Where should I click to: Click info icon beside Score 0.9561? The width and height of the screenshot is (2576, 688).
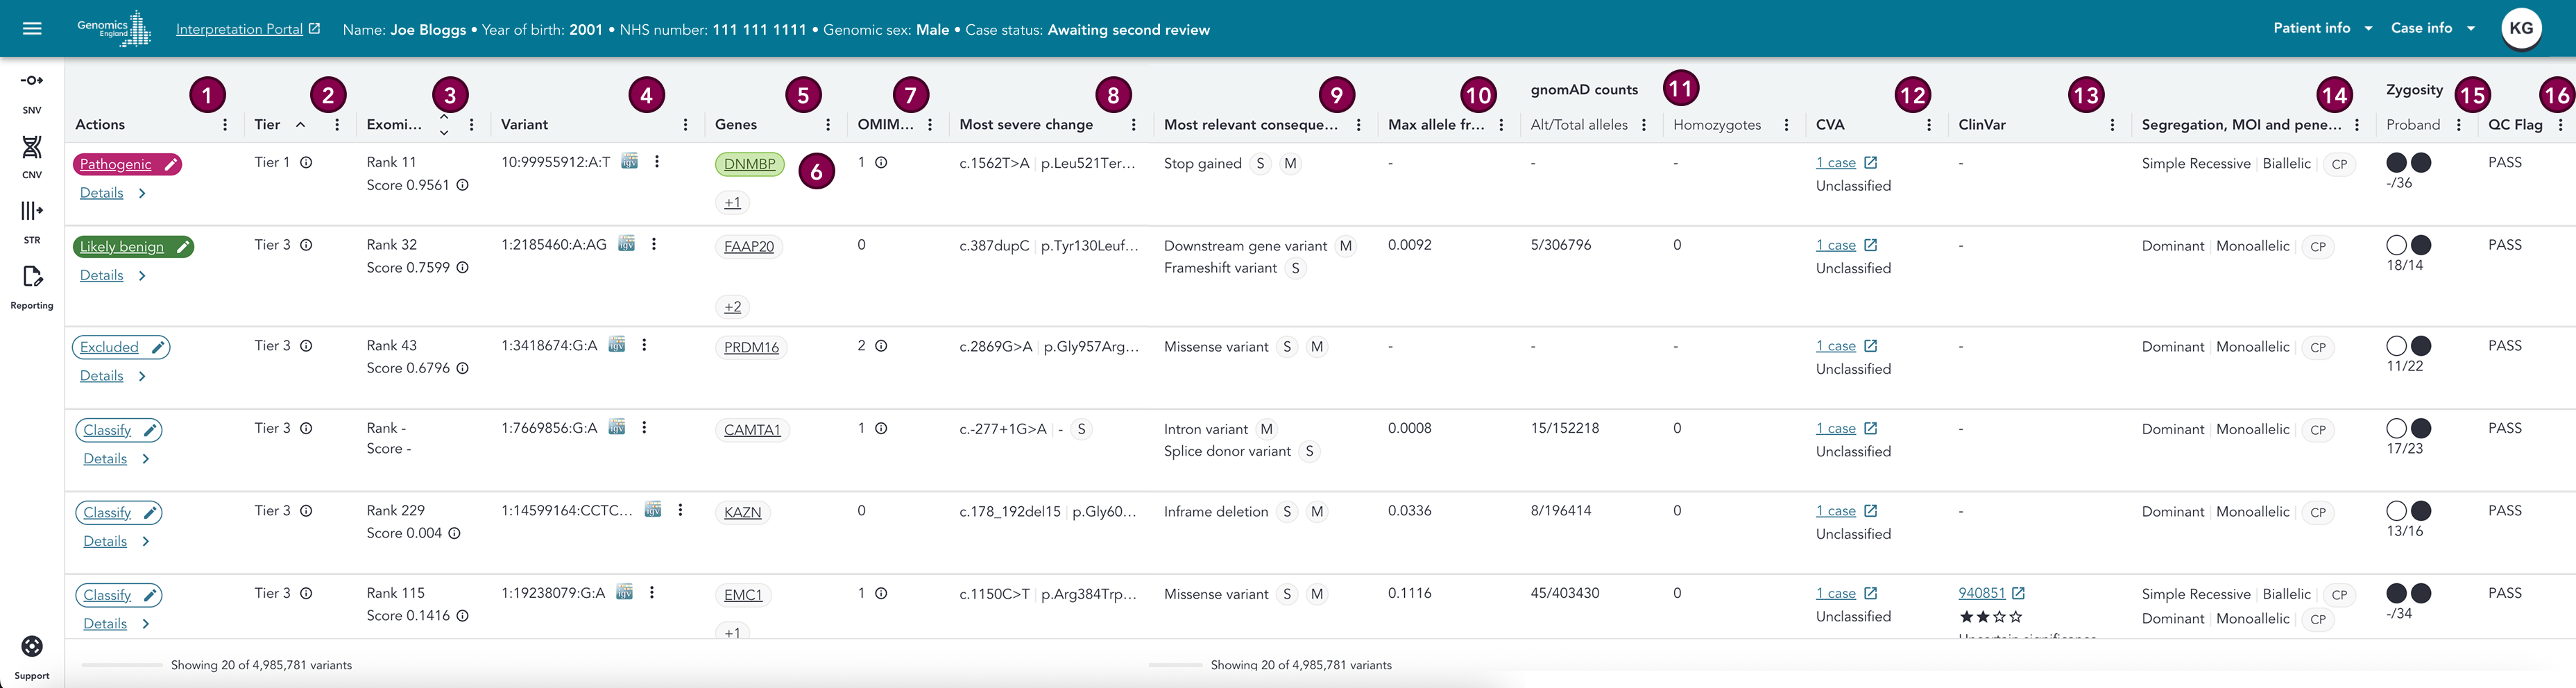[x=463, y=185]
